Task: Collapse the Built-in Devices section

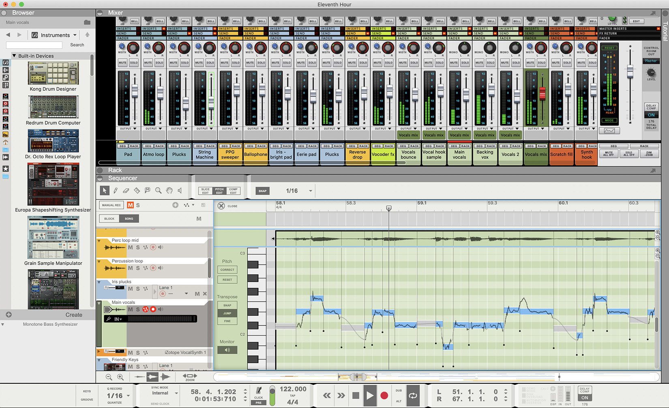Action: [x=15, y=55]
